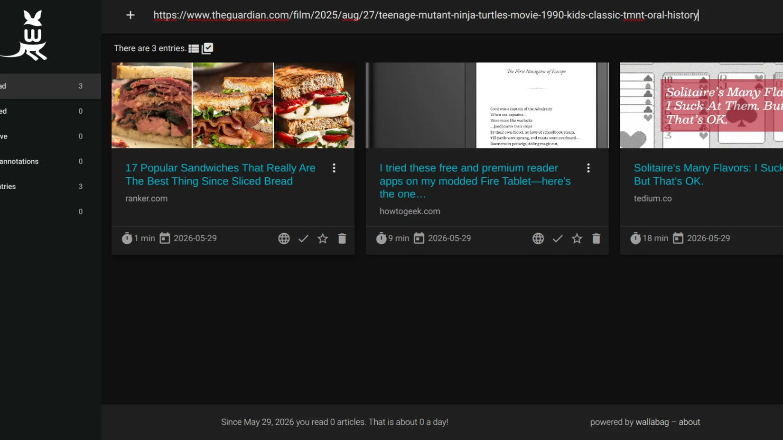Image resolution: width=783 pixels, height=440 pixels.
Task: Click the wallabag footer link
Action: click(x=652, y=422)
